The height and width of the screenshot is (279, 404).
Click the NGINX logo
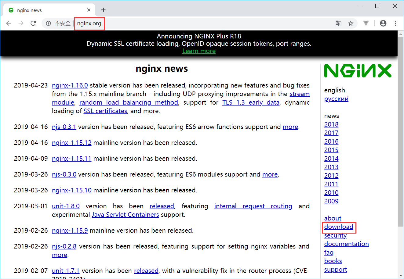pos(358,71)
